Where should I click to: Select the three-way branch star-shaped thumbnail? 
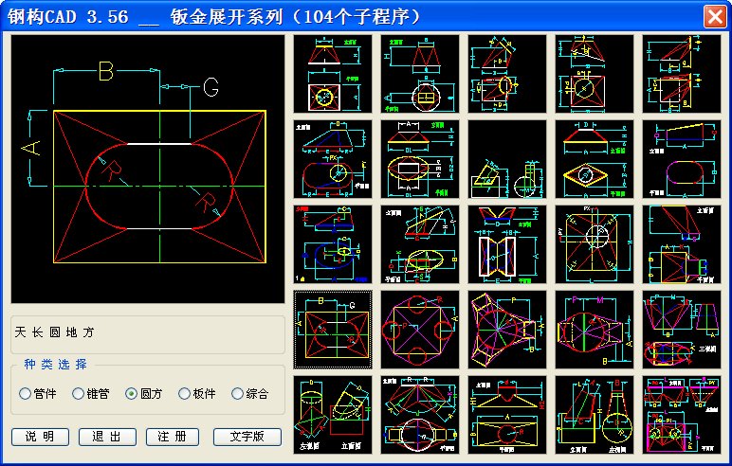click(506, 329)
